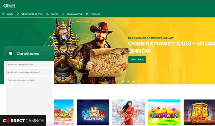The height and width of the screenshot is (126, 215).
Task: Open the Sporty menu item
Action: tap(10, 14)
